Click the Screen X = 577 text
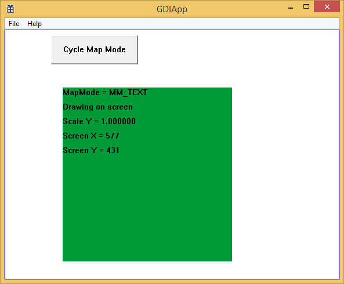Viewport: 344px width, 284px height. (x=91, y=136)
